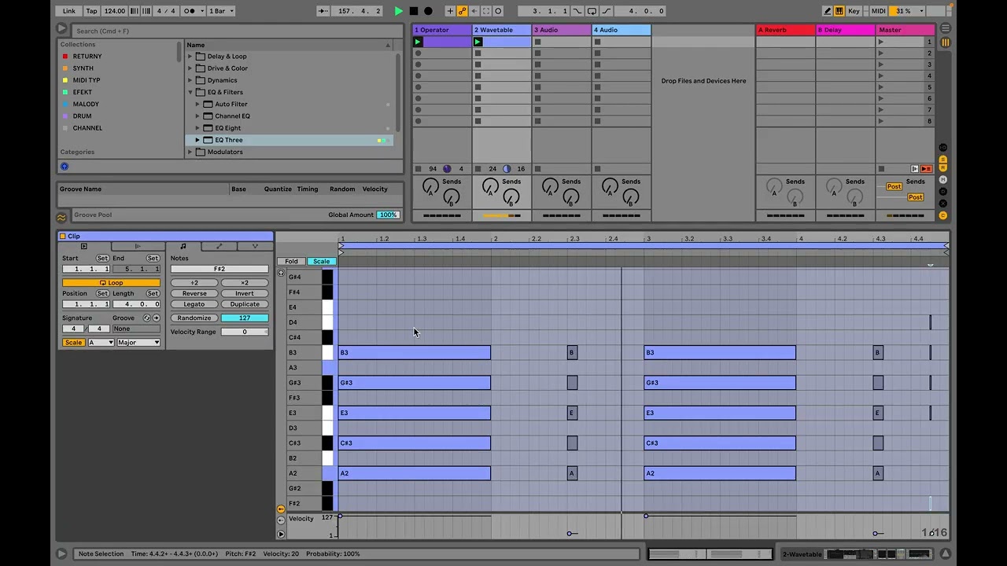Select the B Delay return track
The image size is (1007, 566).
pyautogui.click(x=845, y=30)
